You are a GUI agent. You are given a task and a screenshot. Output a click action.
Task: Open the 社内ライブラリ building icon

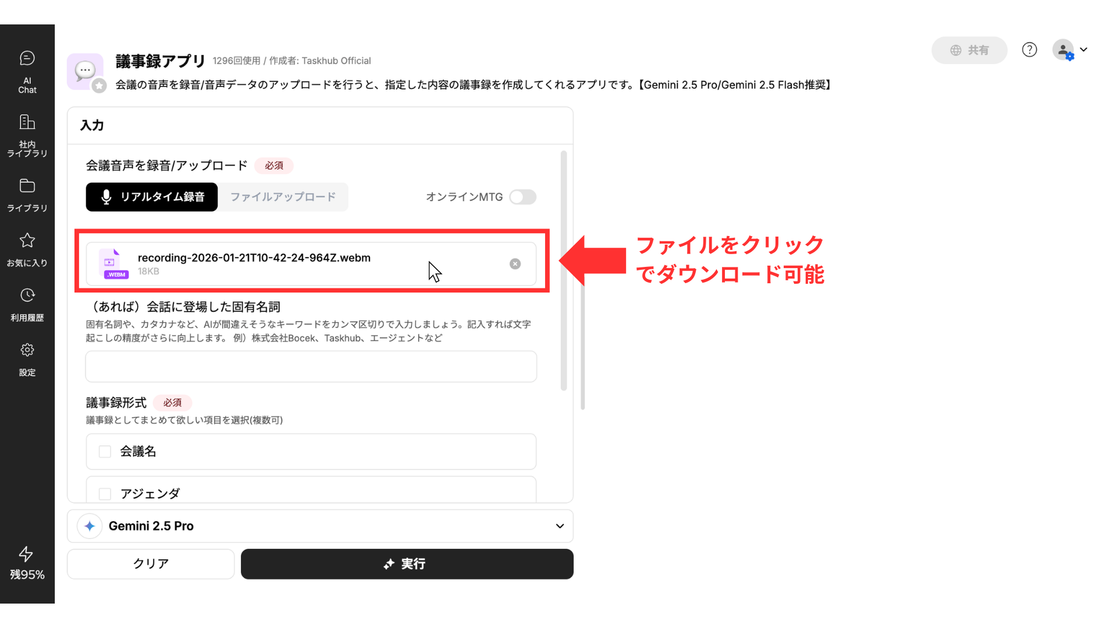(x=27, y=122)
